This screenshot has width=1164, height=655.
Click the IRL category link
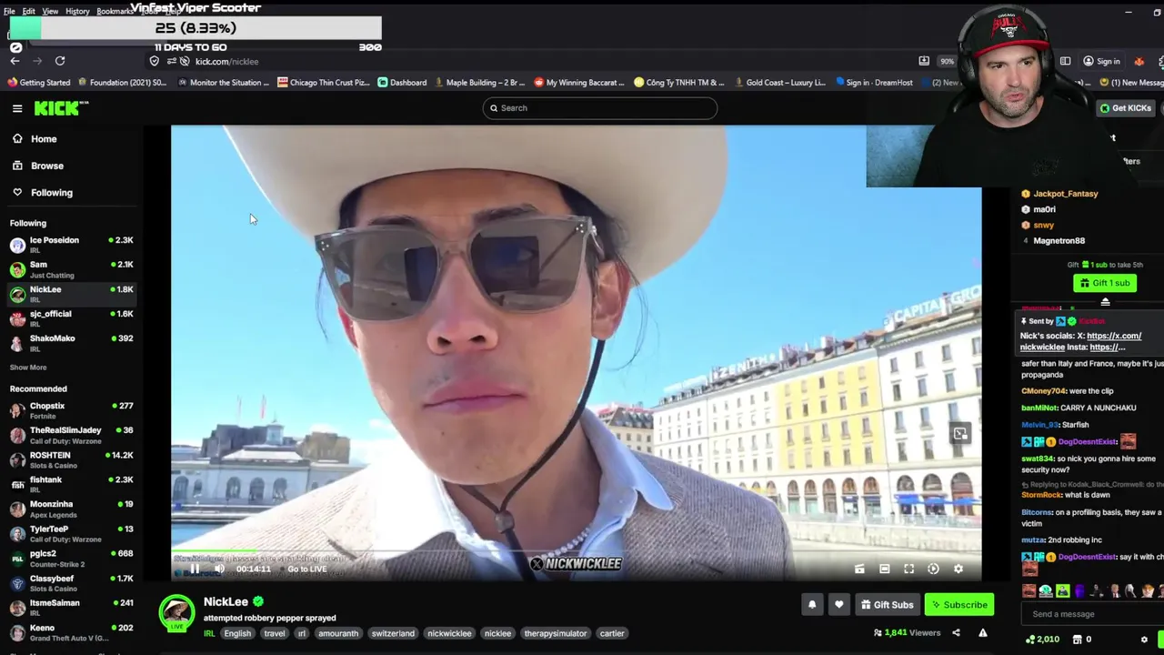pyautogui.click(x=209, y=633)
